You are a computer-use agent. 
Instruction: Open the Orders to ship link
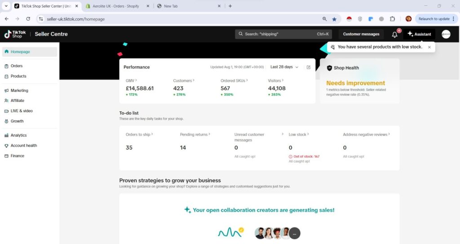[139, 134]
